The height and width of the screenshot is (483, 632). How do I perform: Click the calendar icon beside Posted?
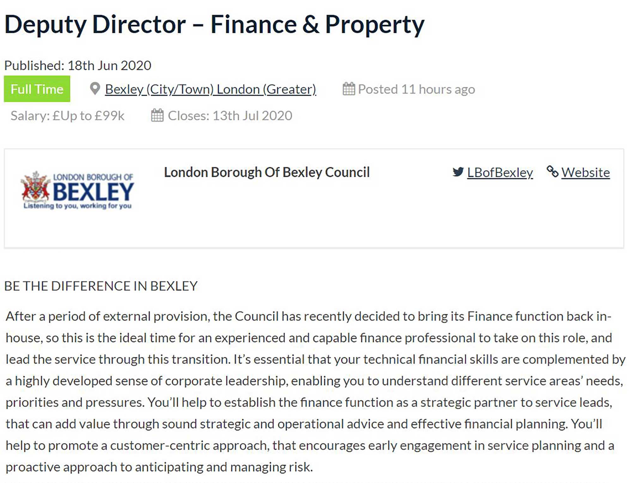coord(349,89)
